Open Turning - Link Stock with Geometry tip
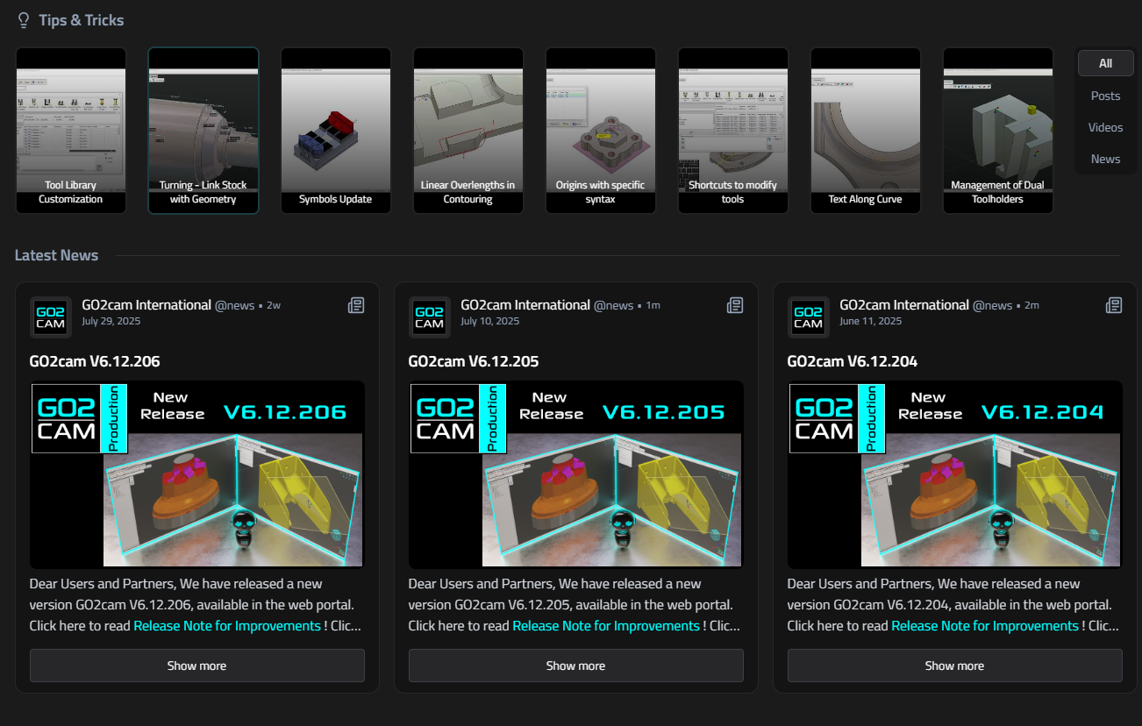The width and height of the screenshot is (1142, 726). [203, 131]
